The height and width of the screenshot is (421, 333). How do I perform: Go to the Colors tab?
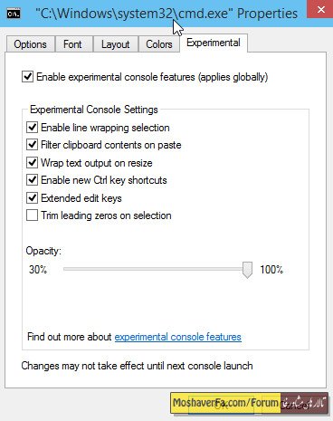coord(159,44)
